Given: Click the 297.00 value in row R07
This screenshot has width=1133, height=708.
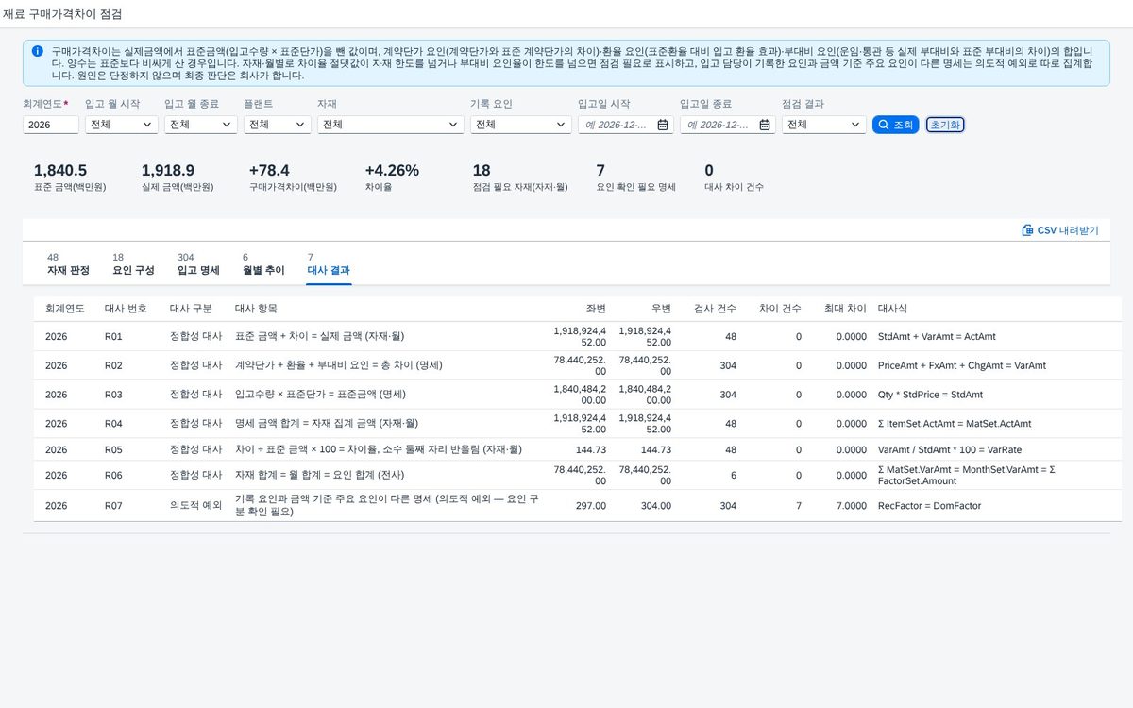Looking at the screenshot, I should (591, 506).
